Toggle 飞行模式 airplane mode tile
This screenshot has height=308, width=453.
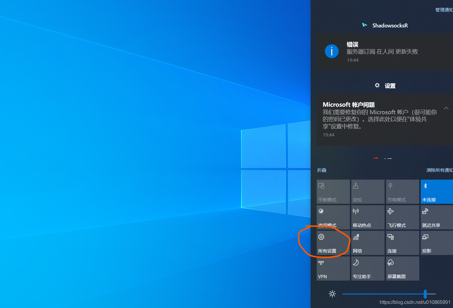point(403,217)
